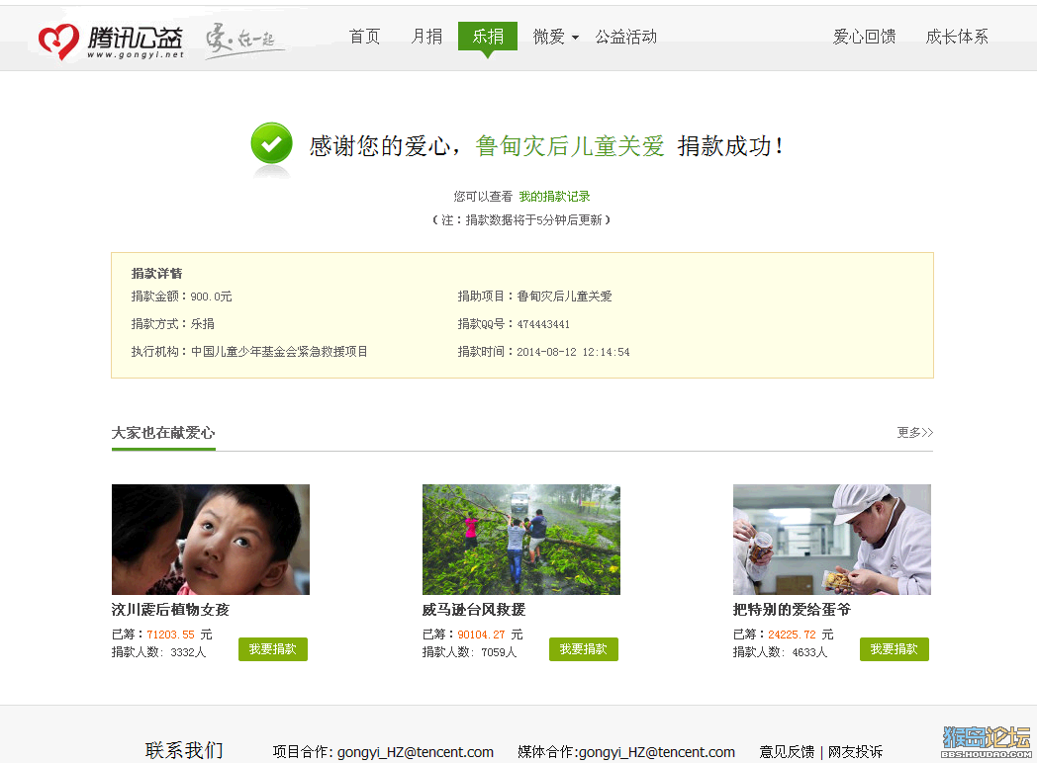
Task: Click the raised amount 71203.55
Action: [170, 635]
